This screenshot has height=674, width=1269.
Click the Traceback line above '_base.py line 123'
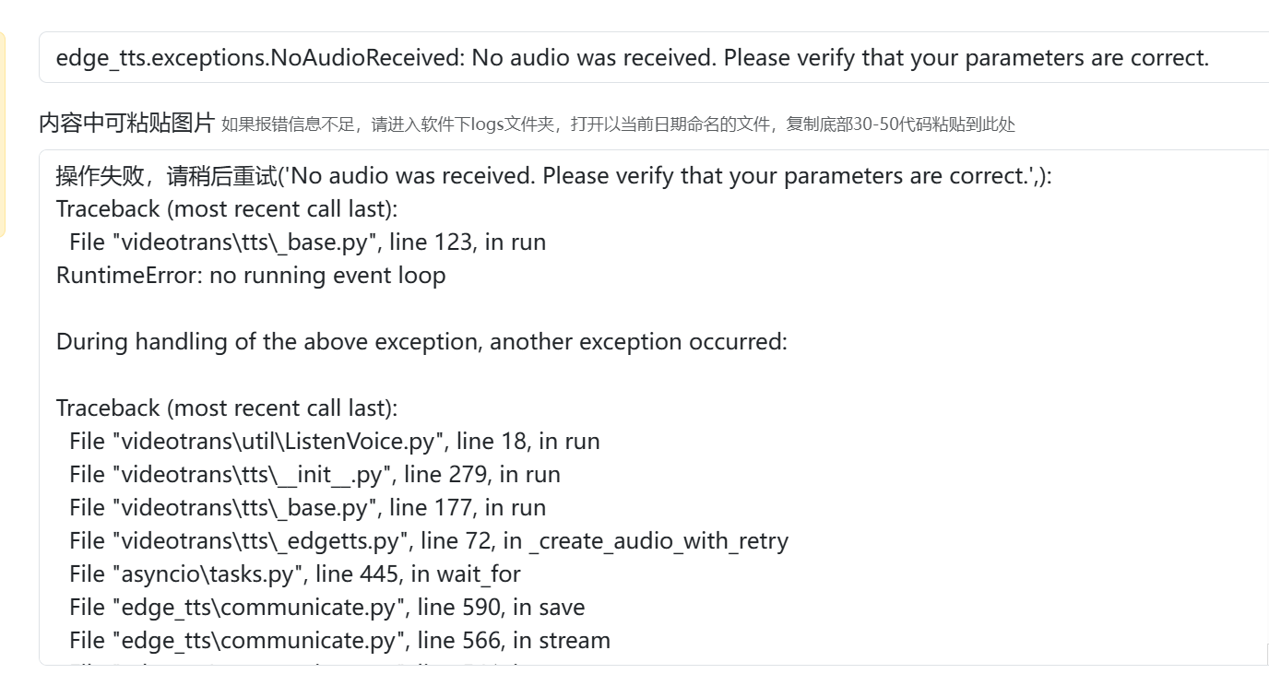tap(227, 209)
